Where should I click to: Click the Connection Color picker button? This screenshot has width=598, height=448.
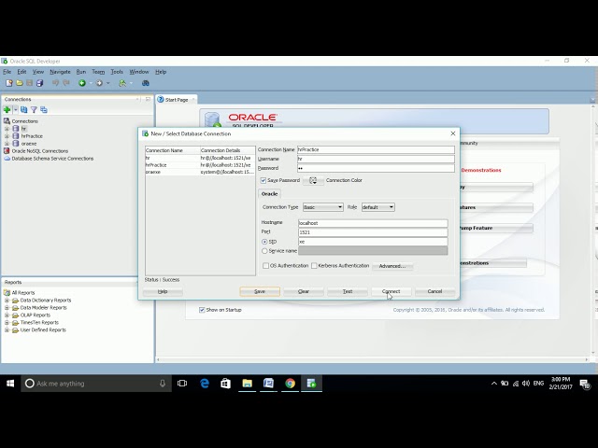[313, 180]
